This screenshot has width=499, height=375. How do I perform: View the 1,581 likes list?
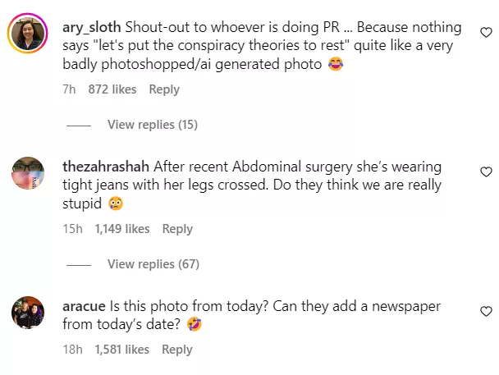tap(122, 350)
